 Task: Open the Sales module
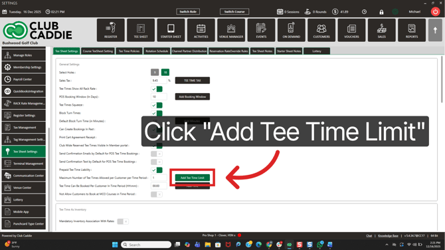[x=381, y=30]
